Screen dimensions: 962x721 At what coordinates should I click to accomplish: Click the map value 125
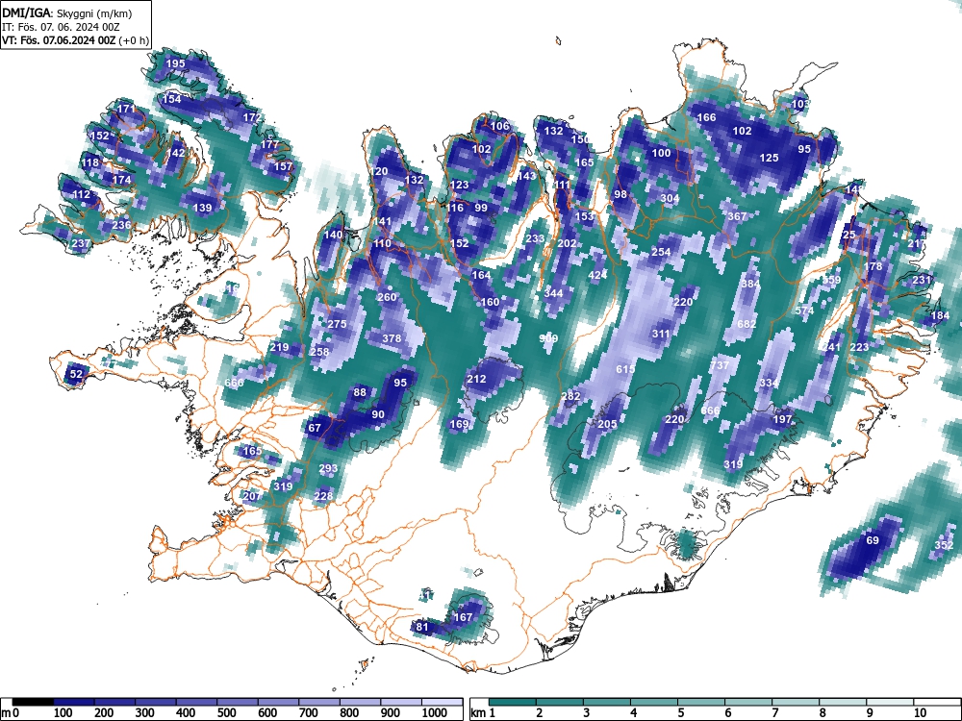pyautogui.click(x=770, y=158)
